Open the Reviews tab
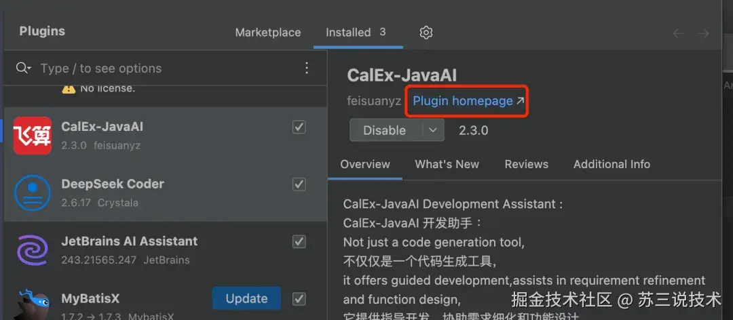Viewport: 733px width, 320px height. [526, 164]
